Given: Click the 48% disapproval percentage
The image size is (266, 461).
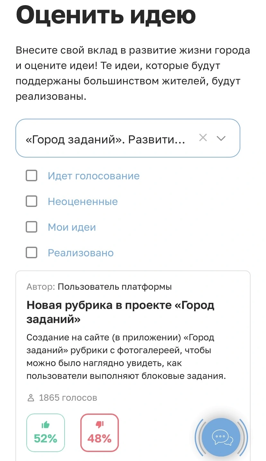Looking at the screenshot, I should tap(100, 438).
